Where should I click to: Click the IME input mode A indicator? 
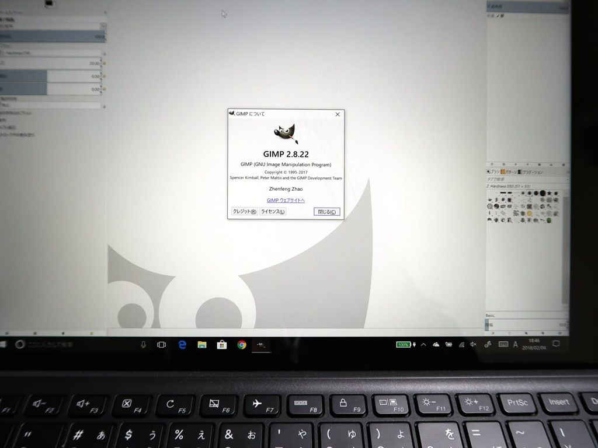tap(516, 344)
